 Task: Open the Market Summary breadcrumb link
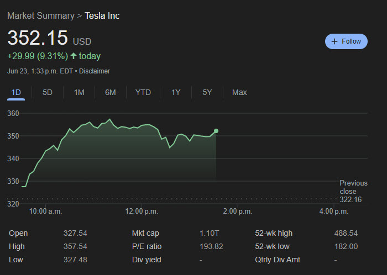[x=40, y=15]
